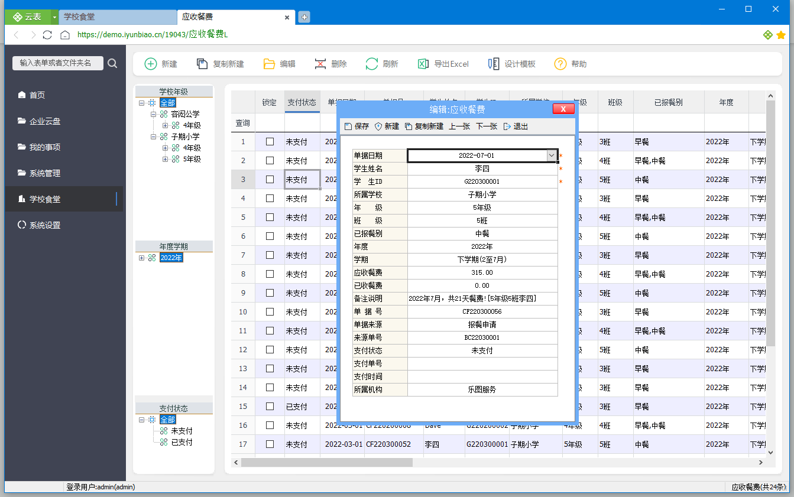Click the 新建 plus icon in toolbar

tap(151, 64)
